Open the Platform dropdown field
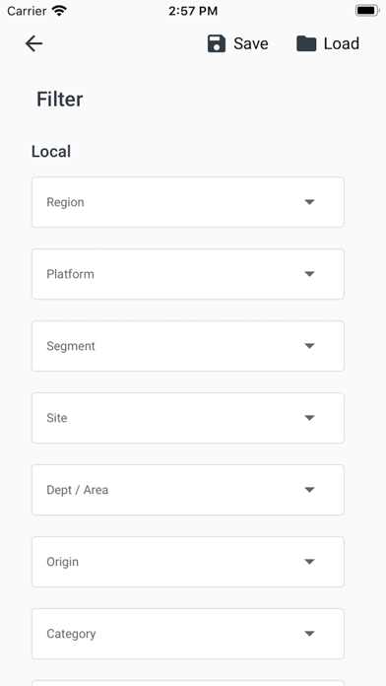The image size is (386, 686). click(188, 274)
